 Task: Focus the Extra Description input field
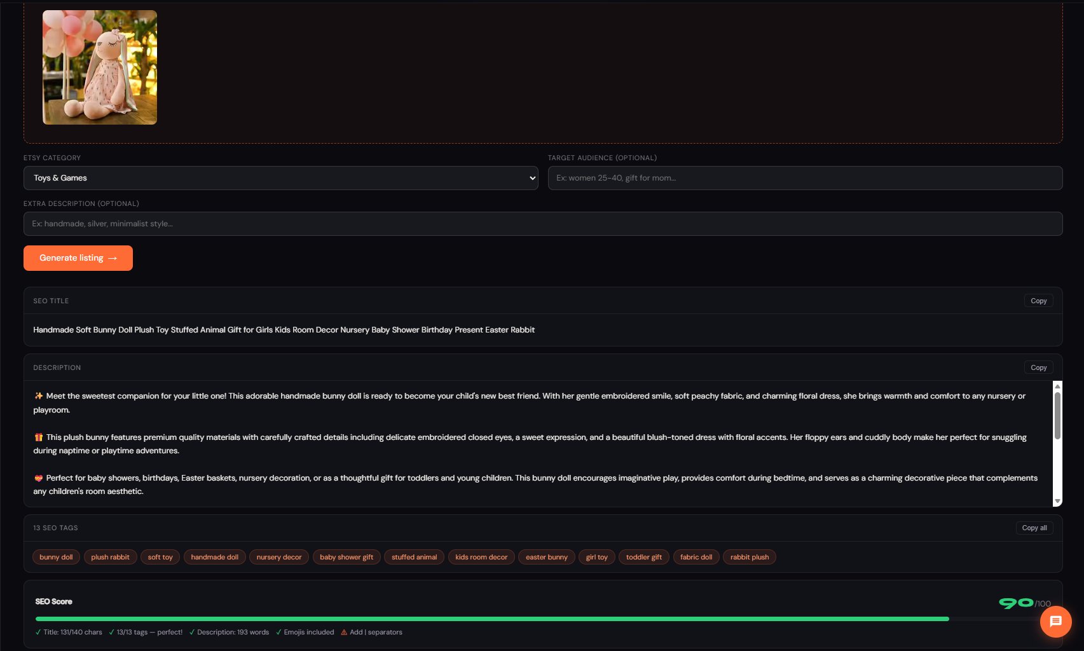pos(543,224)
